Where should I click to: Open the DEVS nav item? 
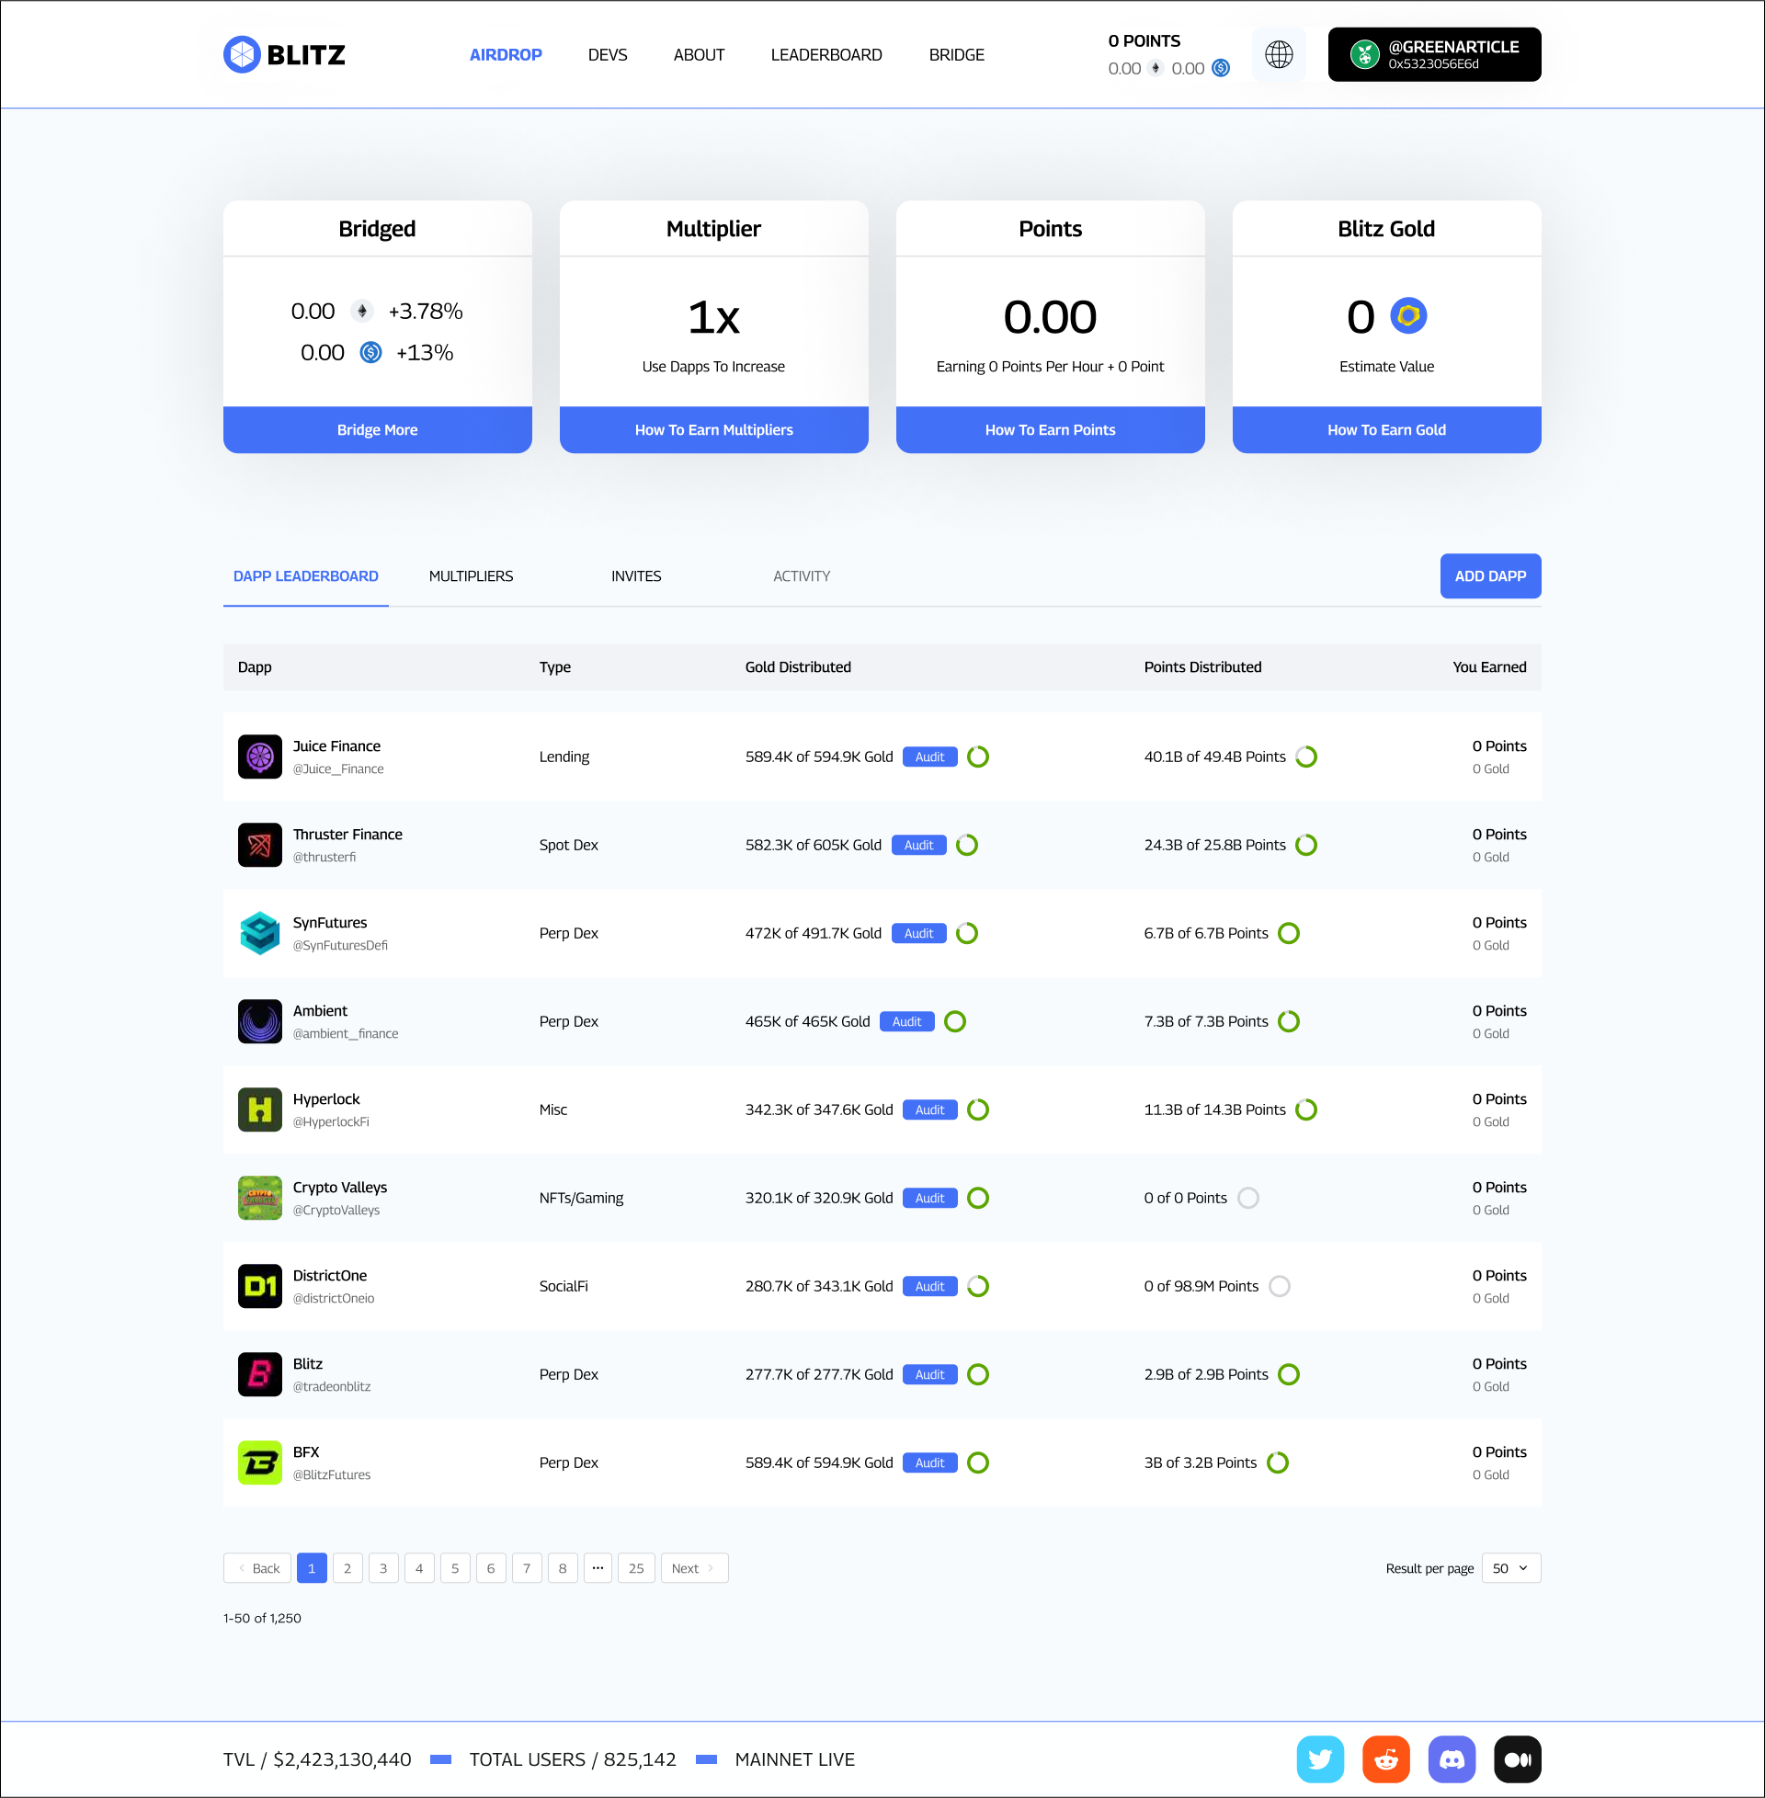pos(608,54)
